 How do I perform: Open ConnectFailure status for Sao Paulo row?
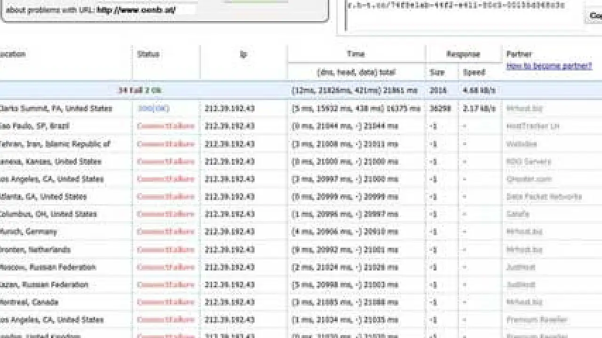166,126
